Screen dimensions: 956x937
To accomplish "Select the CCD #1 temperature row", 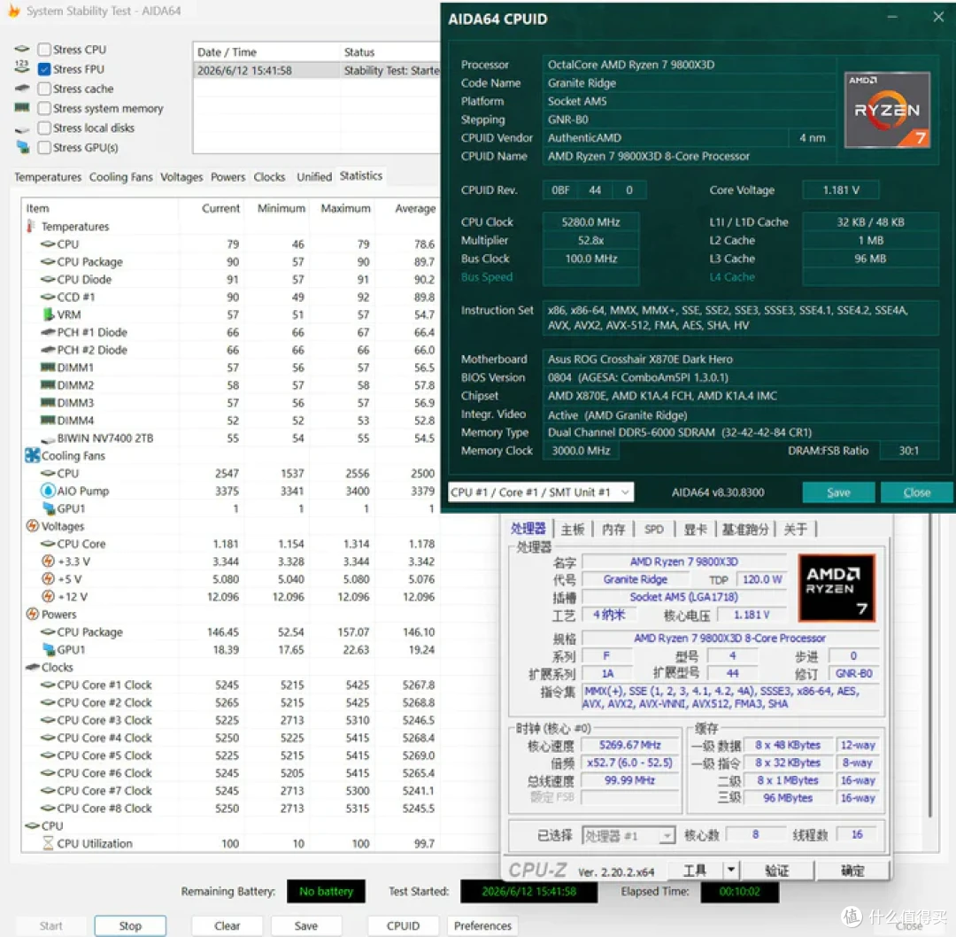I will [x=230, y=297].
